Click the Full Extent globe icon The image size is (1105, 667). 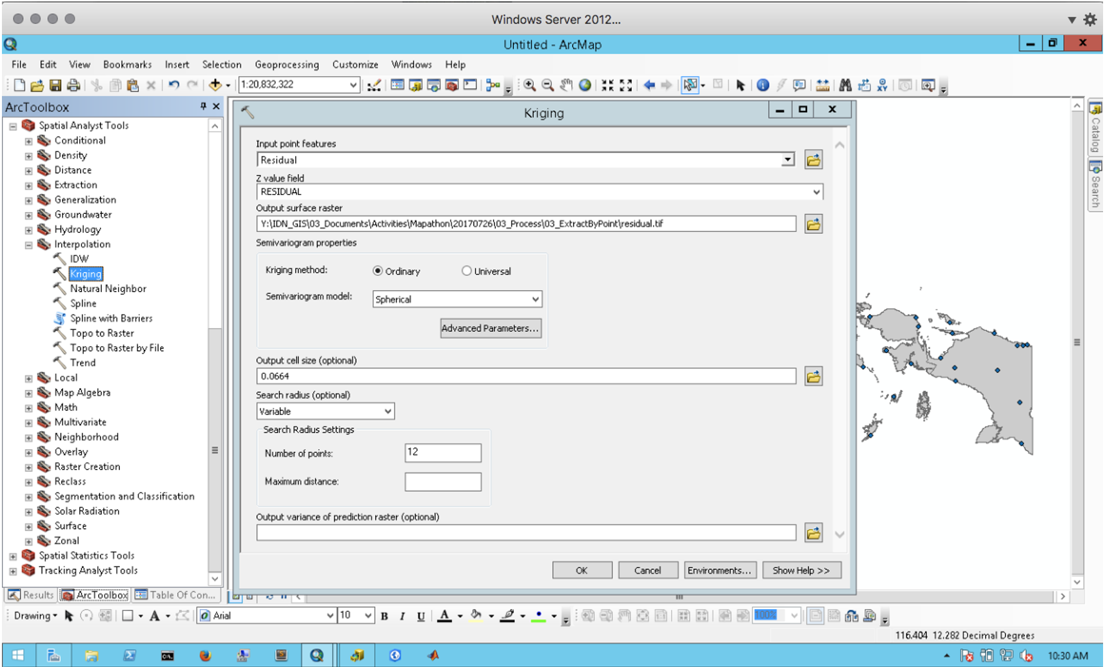(x=585, y=85)
